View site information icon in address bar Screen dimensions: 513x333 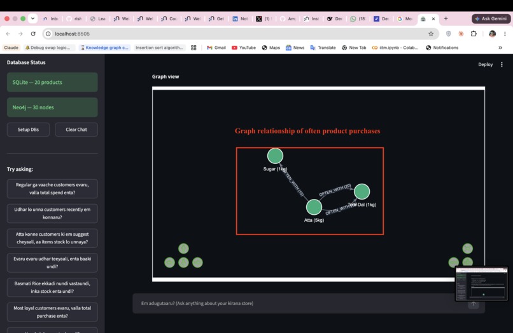48,34
